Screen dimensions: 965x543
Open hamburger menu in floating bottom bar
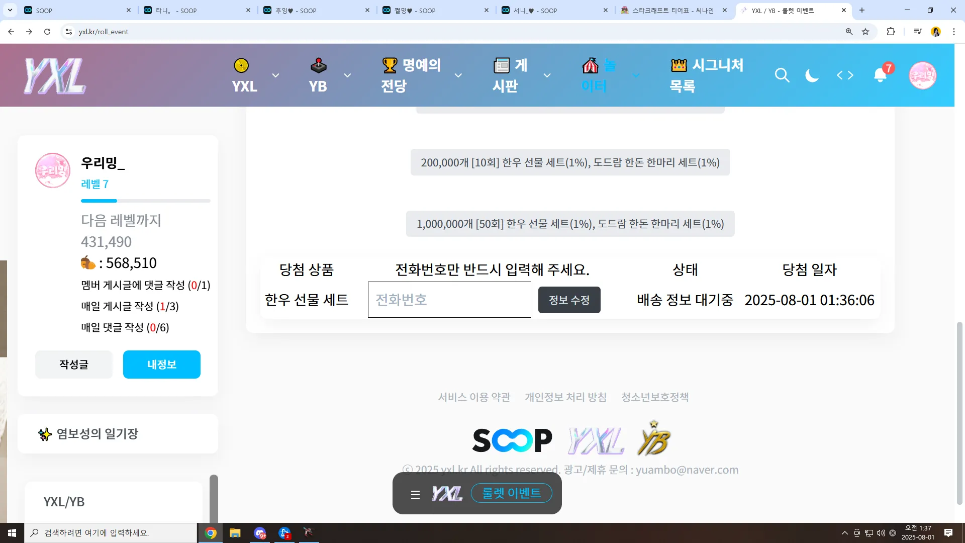[415, 494]
